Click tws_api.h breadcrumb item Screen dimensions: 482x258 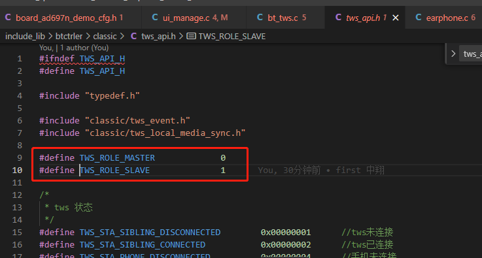pyautogui.click(x=158, y=37)
